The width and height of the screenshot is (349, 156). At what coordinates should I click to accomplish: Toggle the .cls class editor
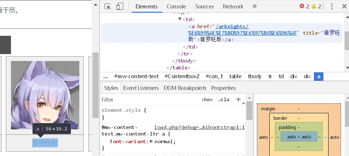pyautogui.click(x=223, y=99)
